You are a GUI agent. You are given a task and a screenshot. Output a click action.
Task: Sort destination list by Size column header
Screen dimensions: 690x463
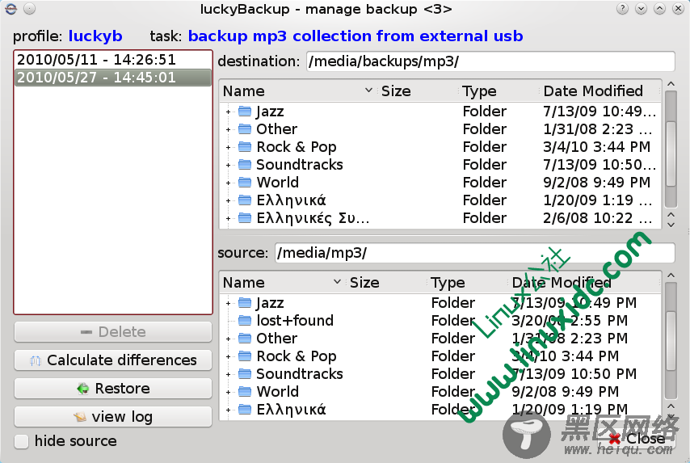[417, 91]
